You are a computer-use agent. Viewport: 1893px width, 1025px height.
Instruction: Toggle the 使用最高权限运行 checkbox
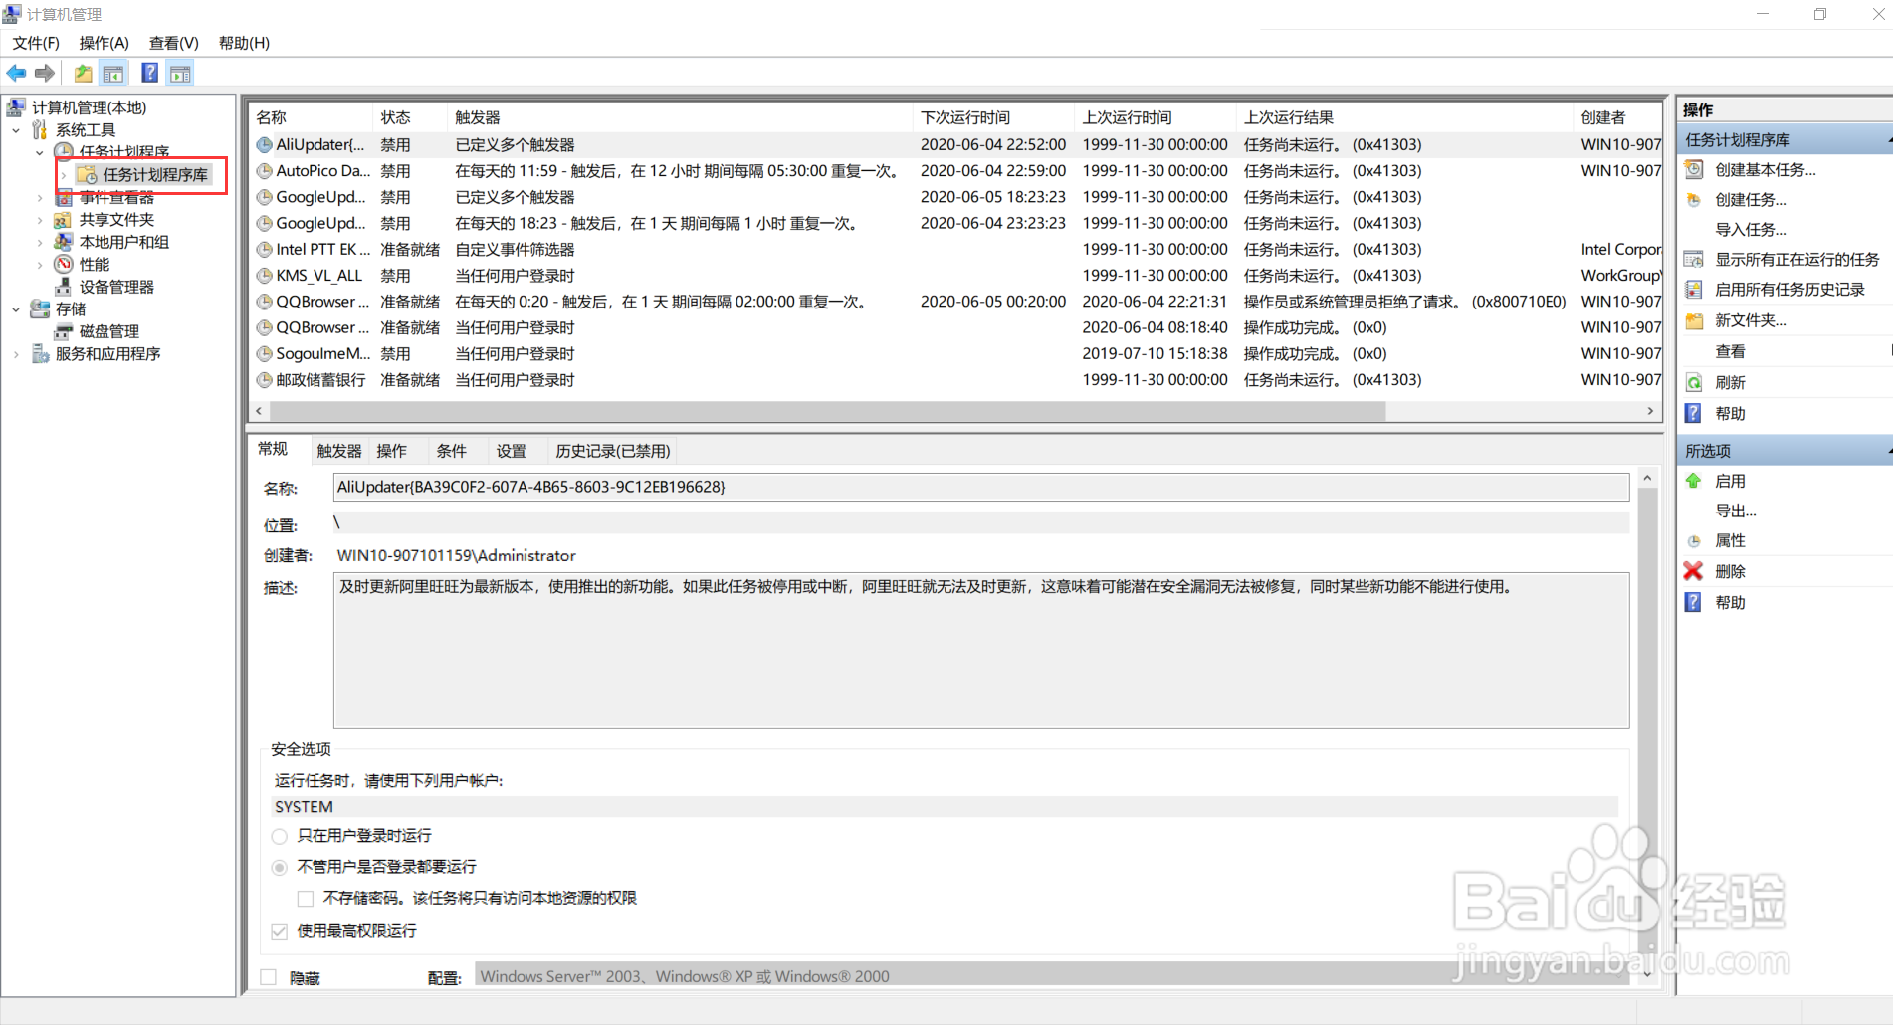(x=280, y=931)
